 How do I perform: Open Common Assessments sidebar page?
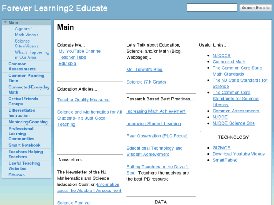click(22, 66)
